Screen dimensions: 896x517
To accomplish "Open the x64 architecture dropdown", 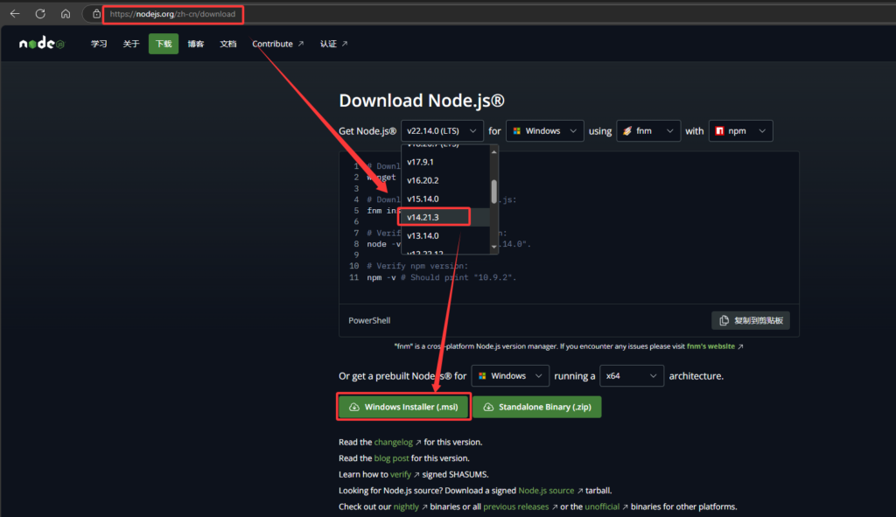I will [632, 376].
